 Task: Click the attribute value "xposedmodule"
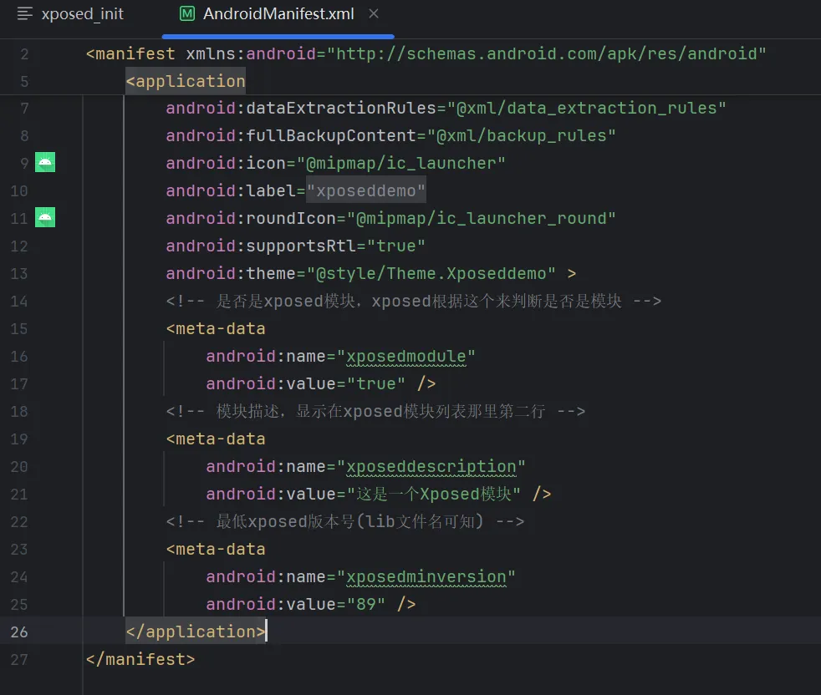[405, 357]
